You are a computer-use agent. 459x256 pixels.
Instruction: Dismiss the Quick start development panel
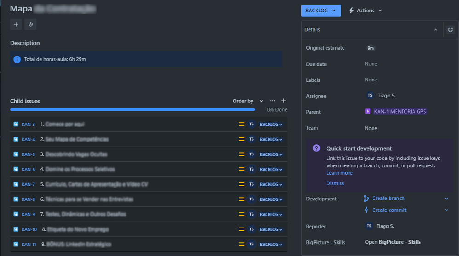click(x=335, y=183)
